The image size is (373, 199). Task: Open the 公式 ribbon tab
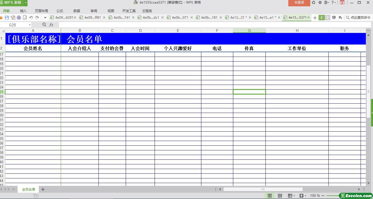click(x=60, y=11)
